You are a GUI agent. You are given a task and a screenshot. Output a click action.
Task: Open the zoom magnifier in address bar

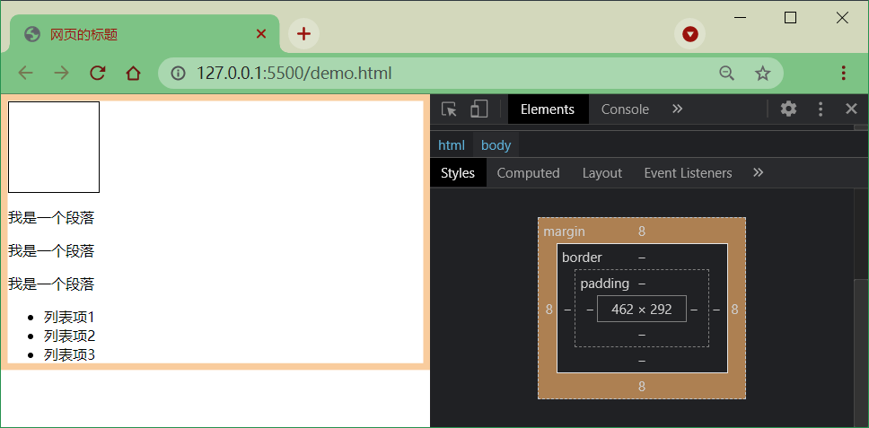pyautogui.click(x=726, y=73)
